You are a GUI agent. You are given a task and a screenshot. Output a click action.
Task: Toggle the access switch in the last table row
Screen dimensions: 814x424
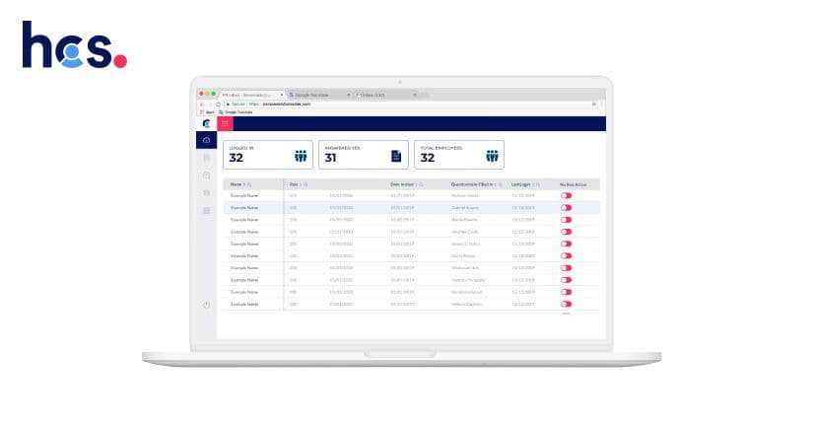point(566,305)
